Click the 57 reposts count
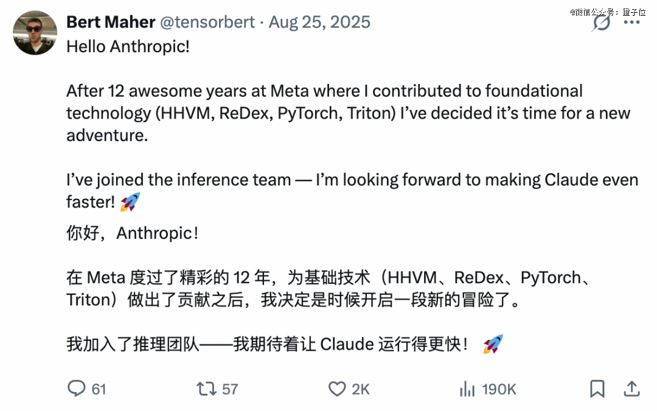 tap(230, 389)
